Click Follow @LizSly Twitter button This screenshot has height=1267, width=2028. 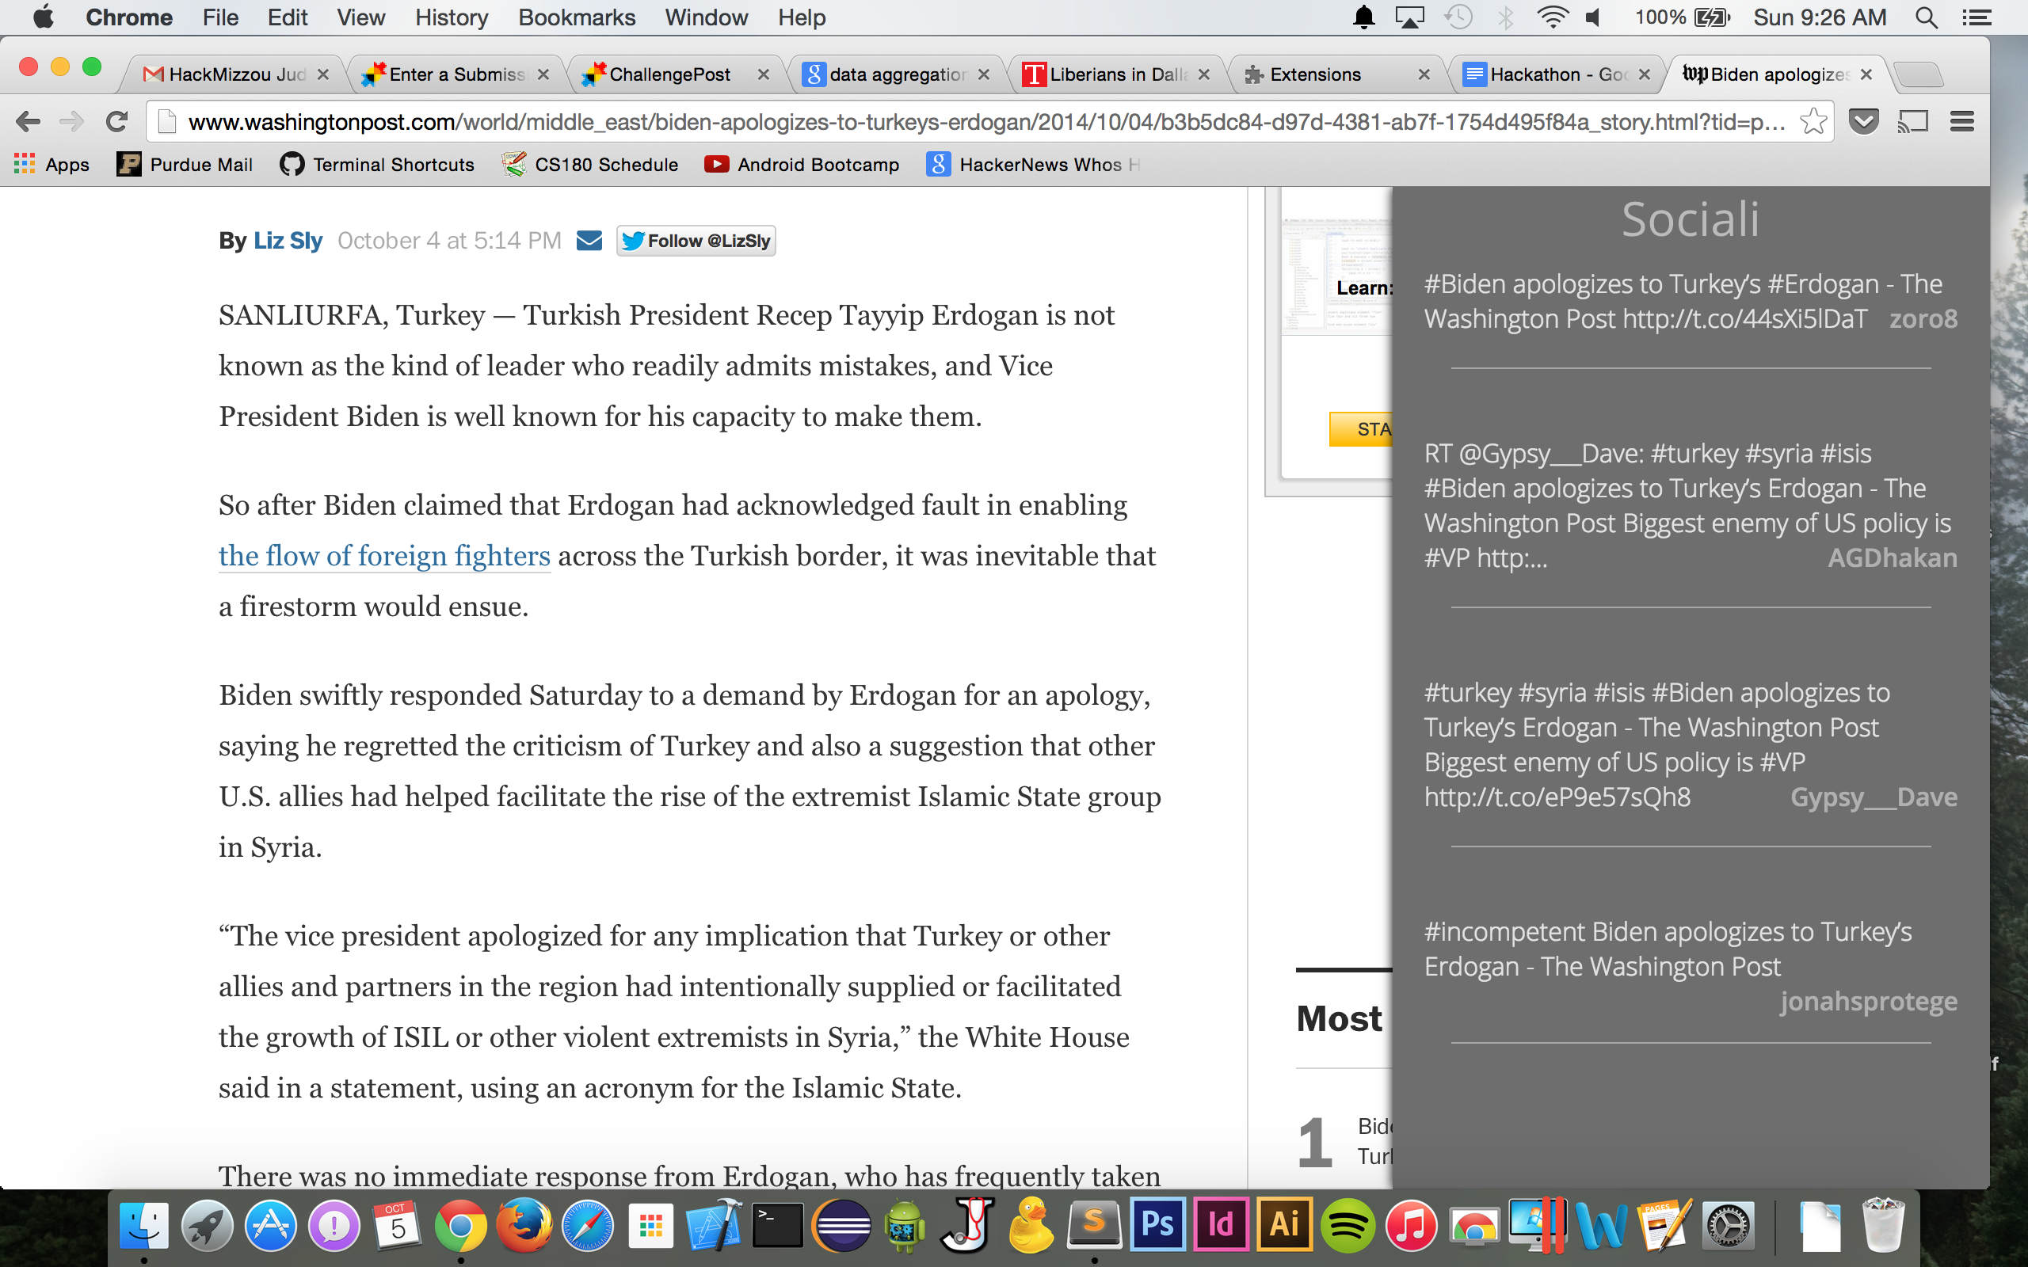coord(696,242)
